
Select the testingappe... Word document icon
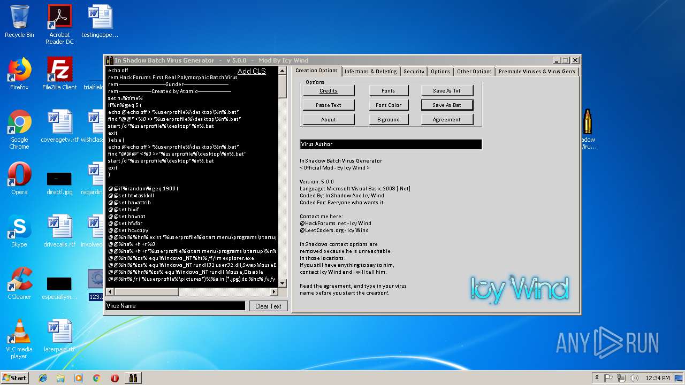(100, 21)
